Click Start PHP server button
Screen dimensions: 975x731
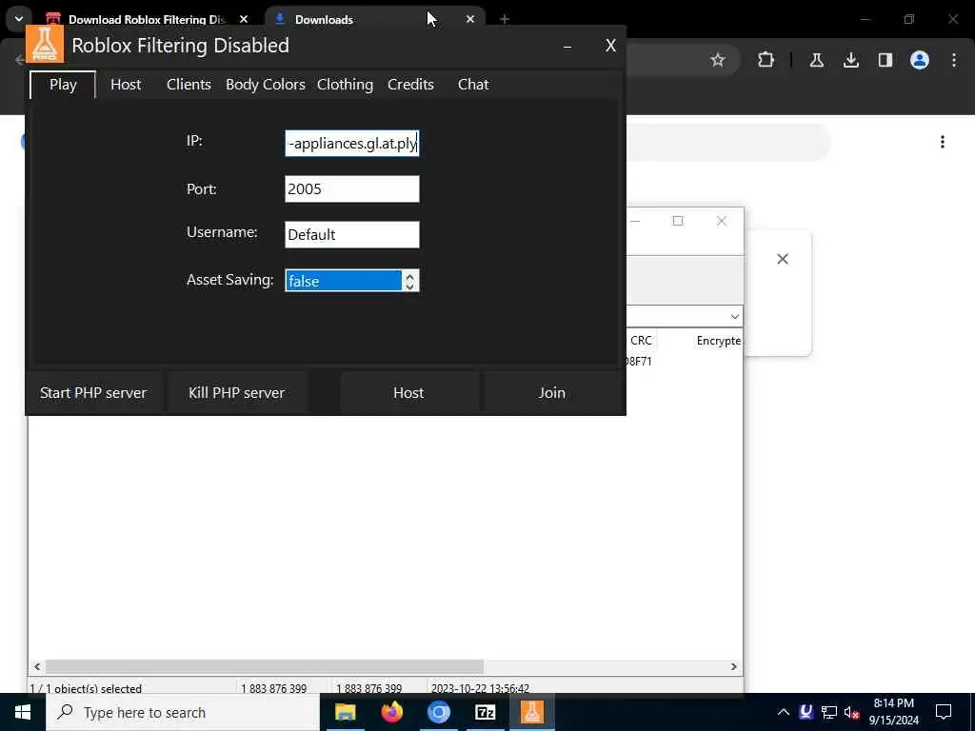pyautogui.click(x=93, y=393)
